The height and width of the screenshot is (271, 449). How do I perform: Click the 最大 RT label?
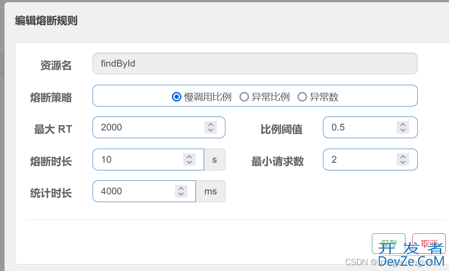(x=53, y=129)
